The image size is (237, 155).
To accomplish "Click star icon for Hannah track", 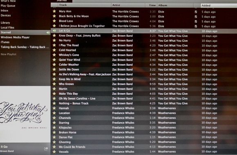I will [54, 108].
